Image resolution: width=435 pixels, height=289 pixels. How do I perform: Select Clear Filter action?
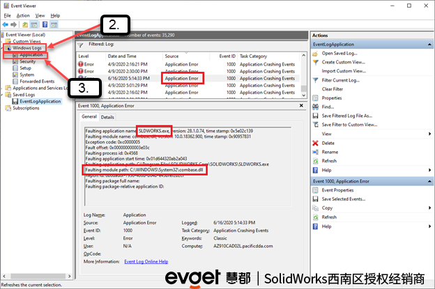pos(333,89)
